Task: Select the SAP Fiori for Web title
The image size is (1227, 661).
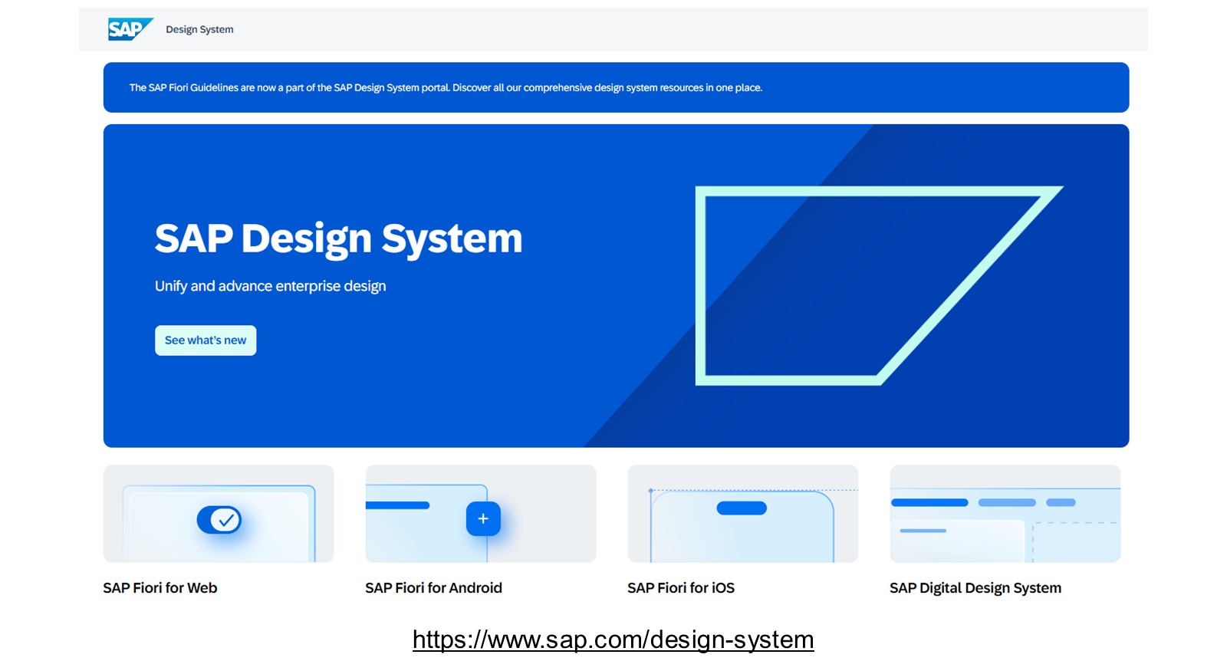Action: 160,588
